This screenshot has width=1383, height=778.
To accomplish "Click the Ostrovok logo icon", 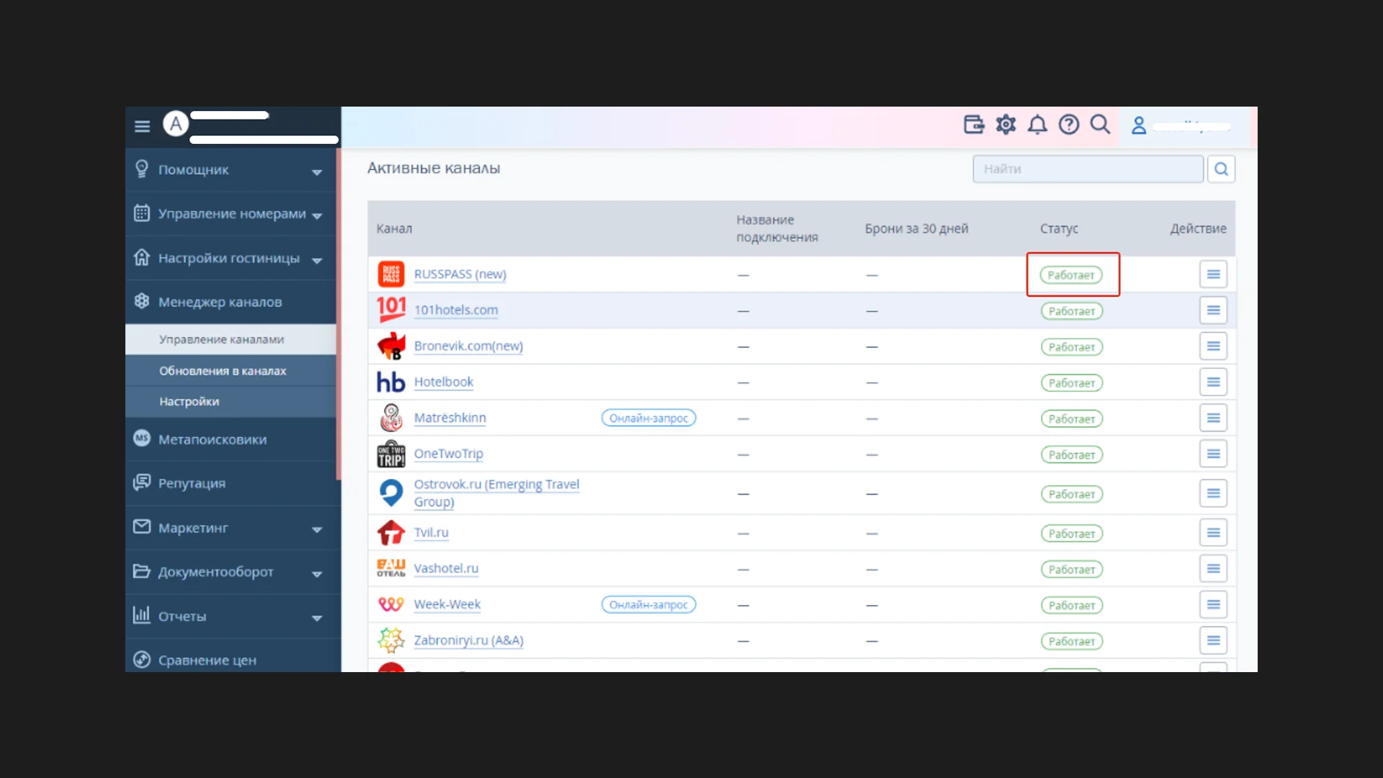I will 391,493.
